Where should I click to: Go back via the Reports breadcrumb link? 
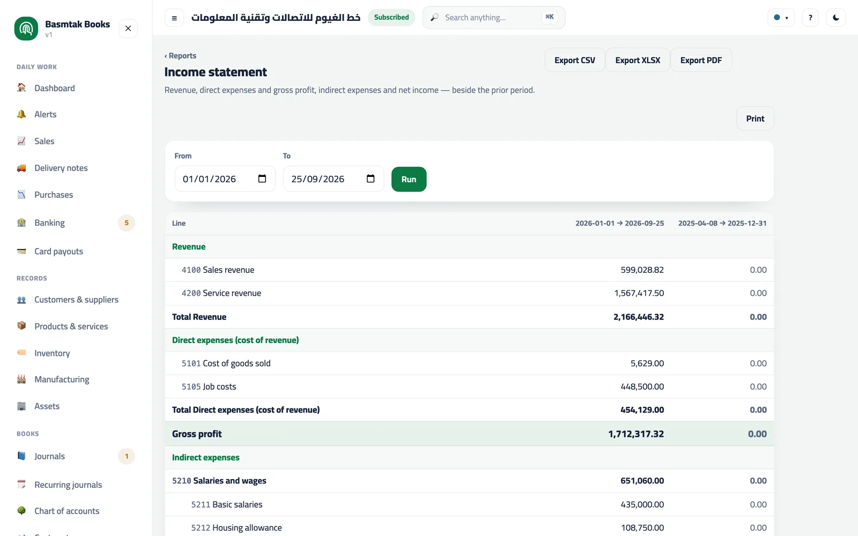[181, 56]
